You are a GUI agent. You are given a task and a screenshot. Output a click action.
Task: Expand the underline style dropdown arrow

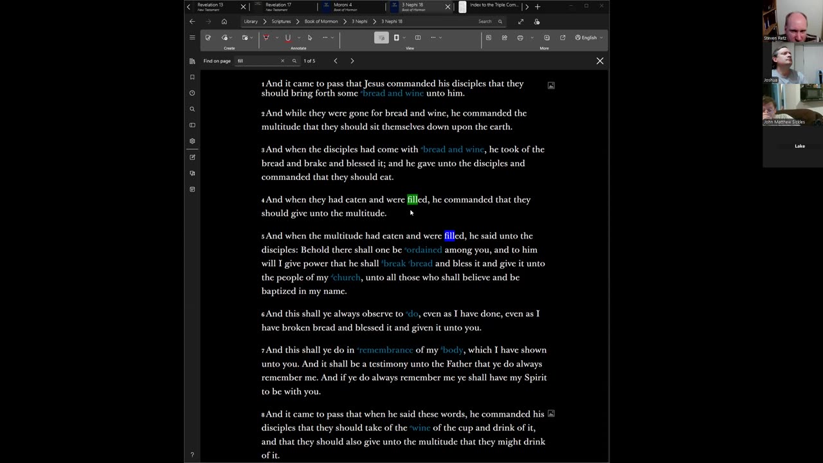tap(298, 38)
